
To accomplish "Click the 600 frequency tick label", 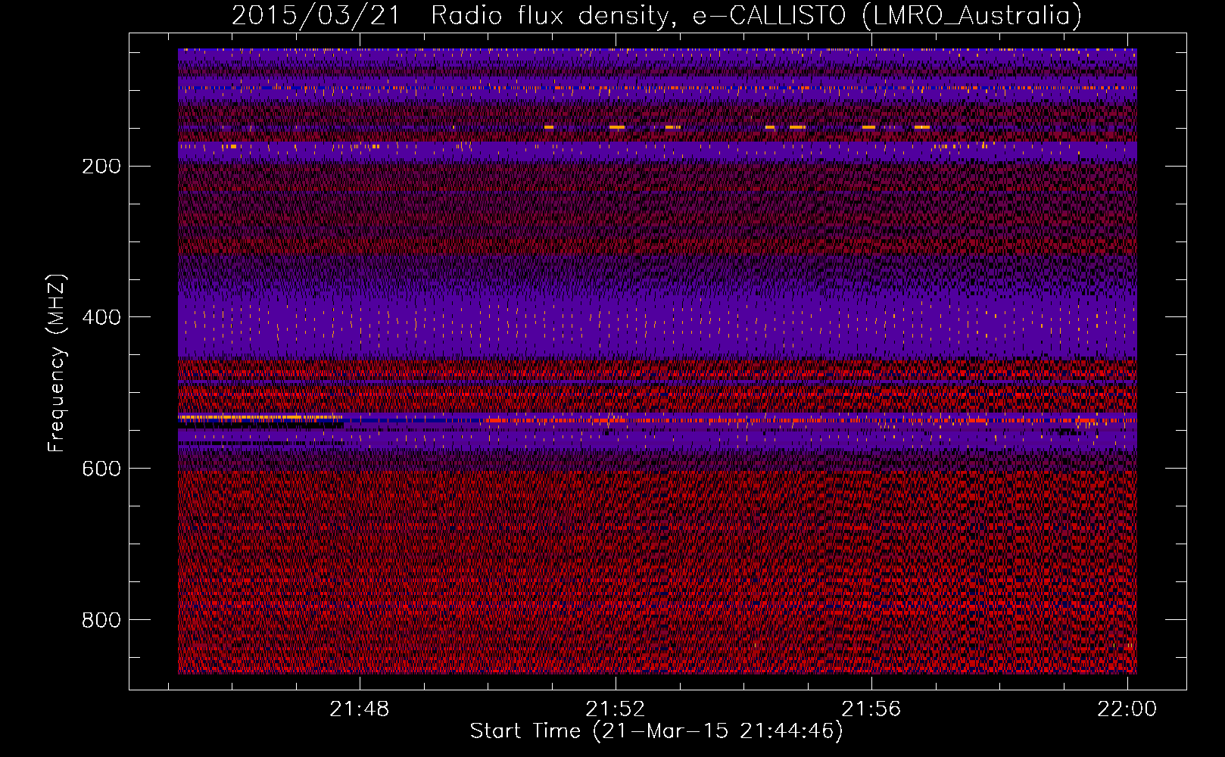I will [x=101, y=469].
